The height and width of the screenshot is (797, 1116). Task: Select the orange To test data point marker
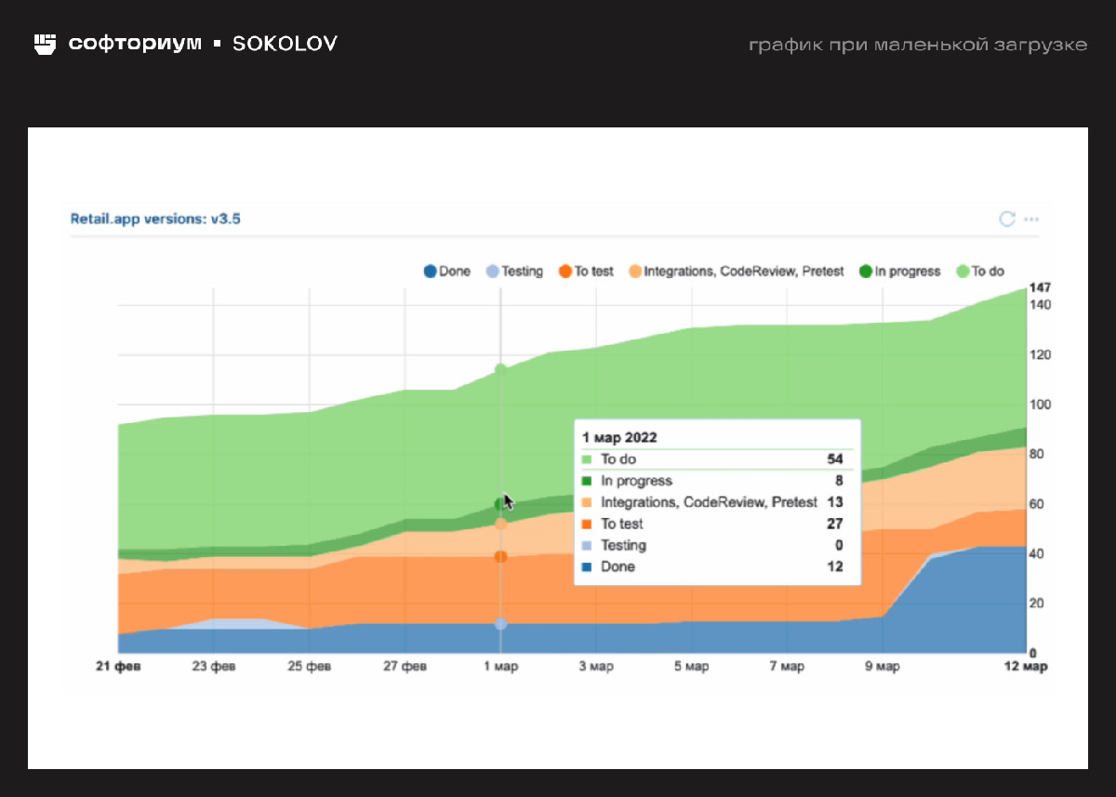501,556
